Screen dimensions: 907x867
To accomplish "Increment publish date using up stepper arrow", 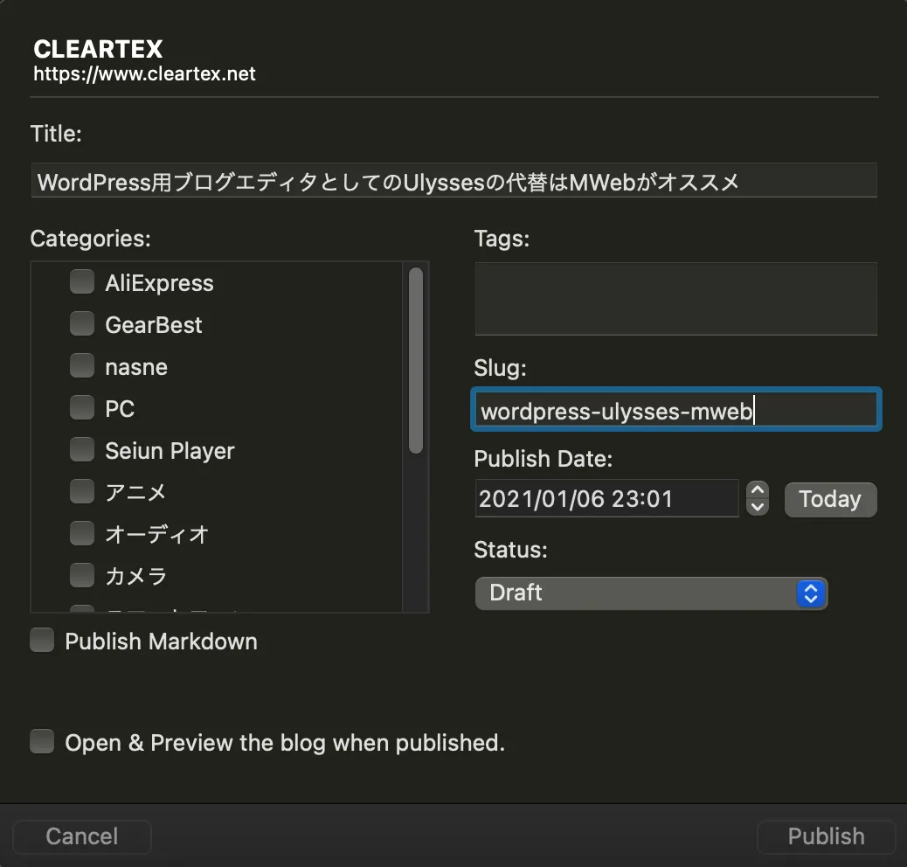I will click(x=757, y=489).
